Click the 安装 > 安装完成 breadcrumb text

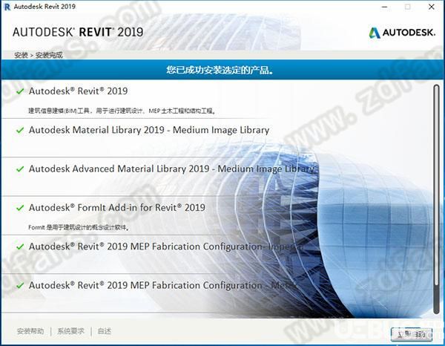click(39, 55)
